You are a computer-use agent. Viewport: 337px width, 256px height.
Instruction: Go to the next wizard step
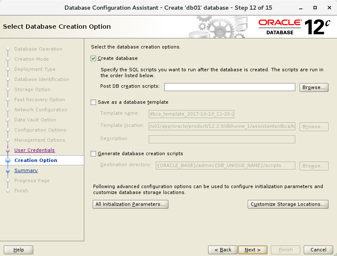pos(253,250)
